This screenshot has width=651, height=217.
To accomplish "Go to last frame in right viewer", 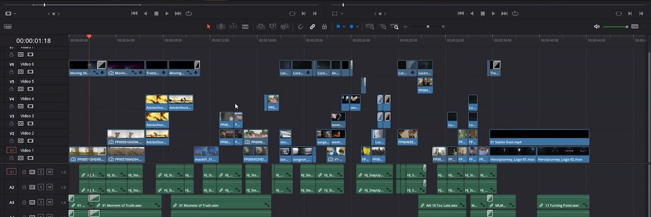I will tap(504, 13).
